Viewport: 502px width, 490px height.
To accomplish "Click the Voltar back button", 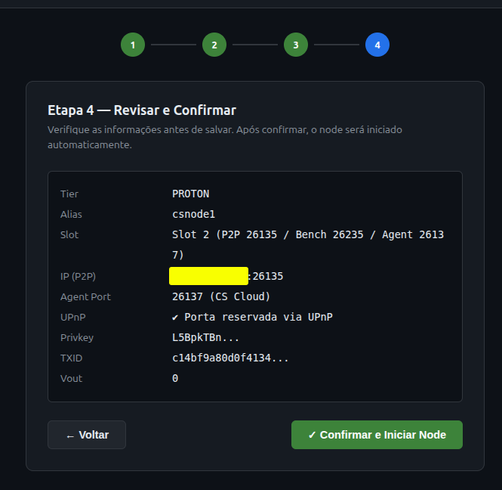I will click(87, 435).
